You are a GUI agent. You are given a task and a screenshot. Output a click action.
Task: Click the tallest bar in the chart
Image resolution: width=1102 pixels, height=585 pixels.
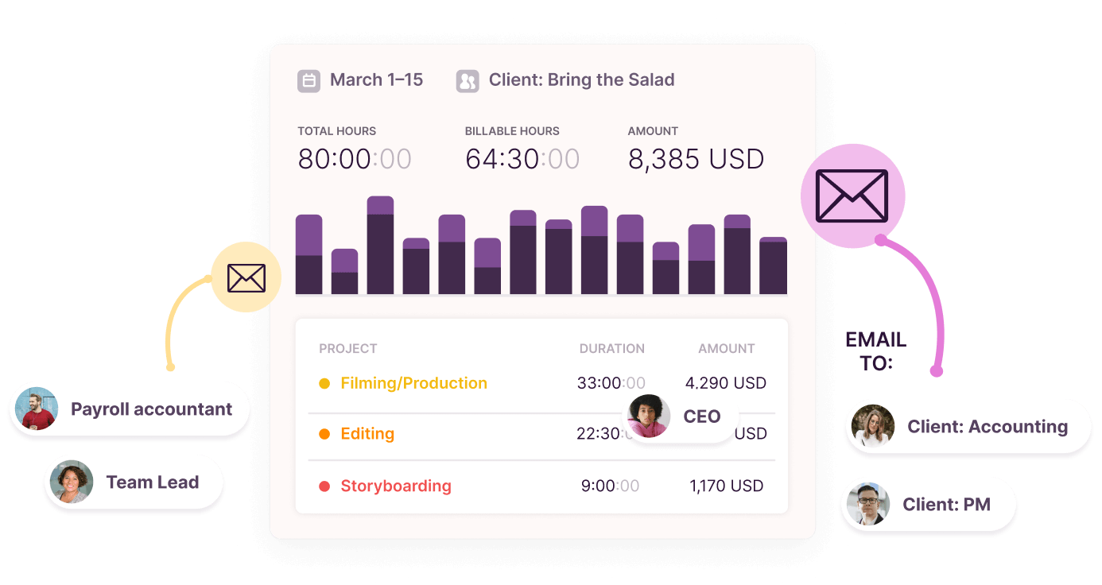coord(380,246)
